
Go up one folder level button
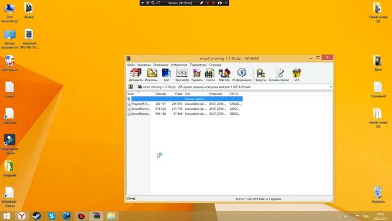pos(130,87)
